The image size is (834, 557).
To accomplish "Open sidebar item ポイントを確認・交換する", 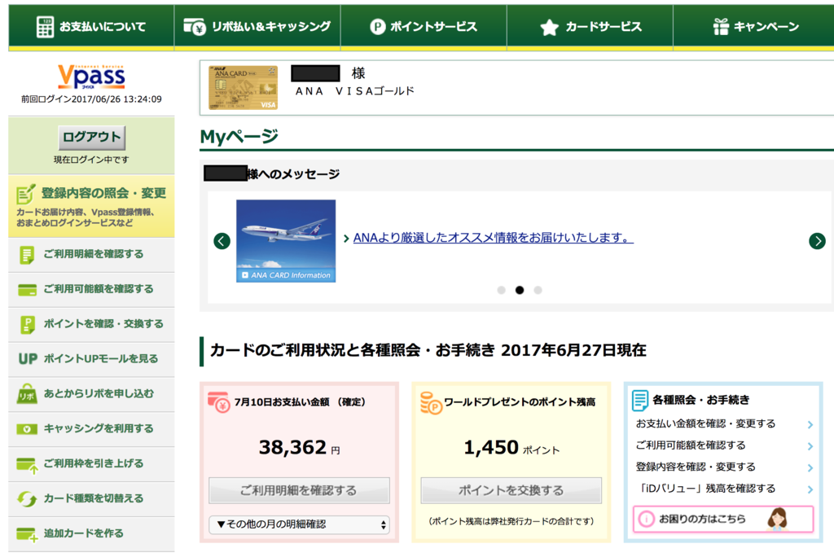I will coord(91,325).
